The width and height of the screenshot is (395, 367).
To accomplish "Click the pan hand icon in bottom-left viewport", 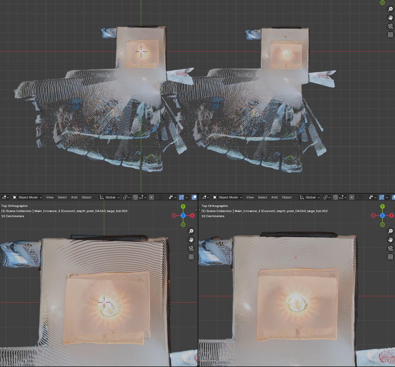I will point(191,240).
